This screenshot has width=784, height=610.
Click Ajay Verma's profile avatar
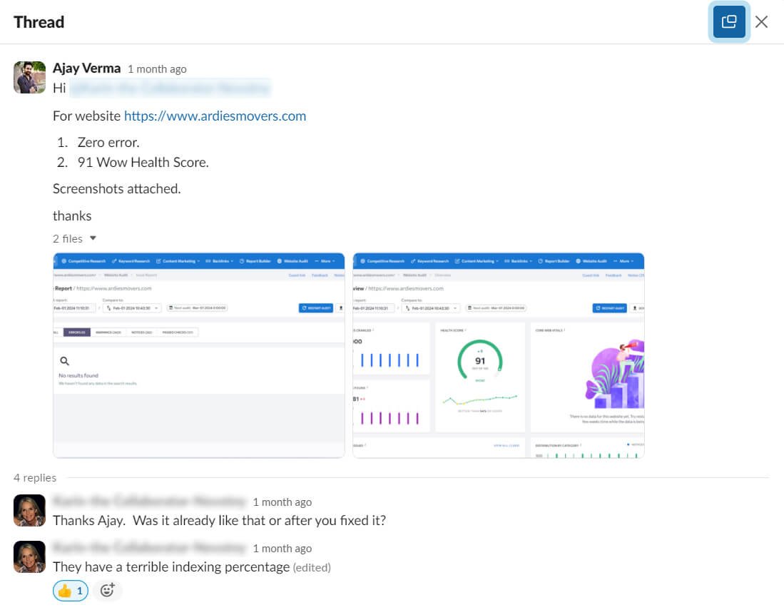click(x=29, y=77)
